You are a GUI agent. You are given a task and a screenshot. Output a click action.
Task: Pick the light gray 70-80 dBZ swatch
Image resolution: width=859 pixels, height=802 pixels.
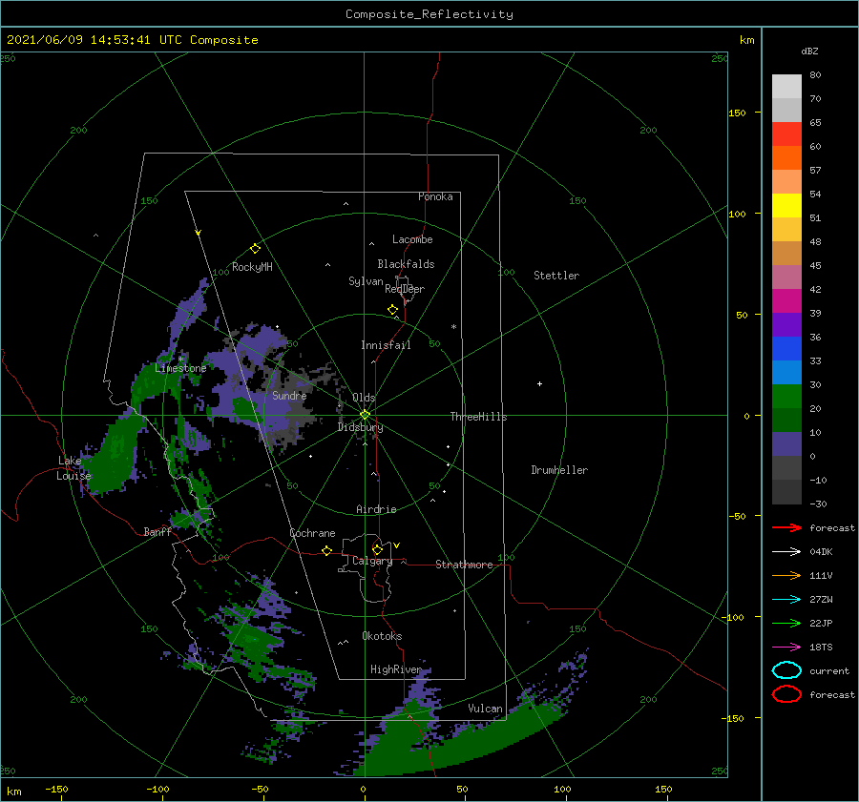click(786, 87)
